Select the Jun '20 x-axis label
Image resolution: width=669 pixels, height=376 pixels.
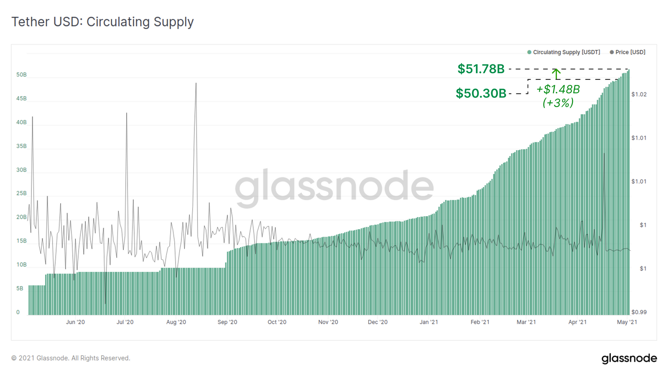click(x=75, y=322)
